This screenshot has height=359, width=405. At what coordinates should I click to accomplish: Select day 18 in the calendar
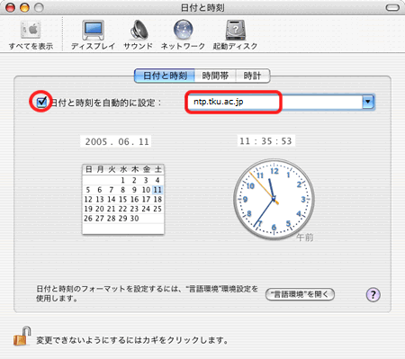click(157, 200)
